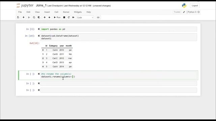
Task: Rename the notebook title Joins_1
Action: tap(41, 5)
